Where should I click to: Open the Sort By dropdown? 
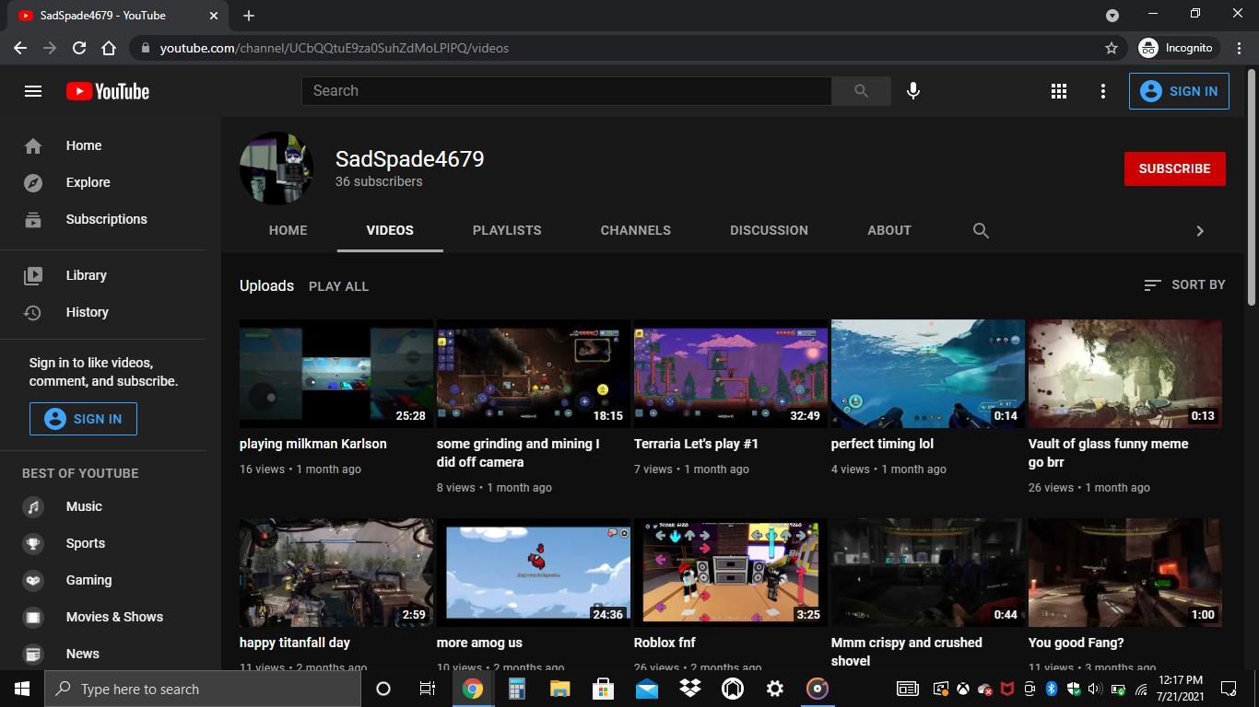(x=1184, y=285)
